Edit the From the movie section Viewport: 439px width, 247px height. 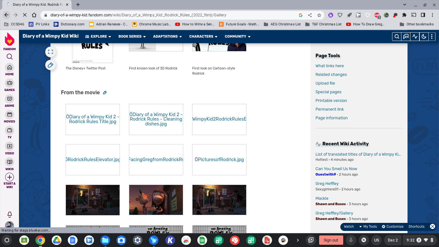pos(105,93)
